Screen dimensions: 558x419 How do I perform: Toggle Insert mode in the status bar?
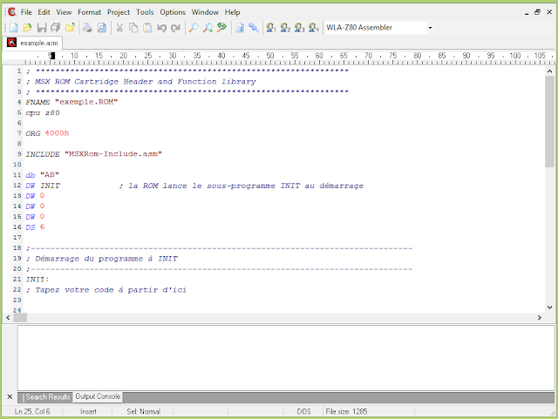[89, 411]
